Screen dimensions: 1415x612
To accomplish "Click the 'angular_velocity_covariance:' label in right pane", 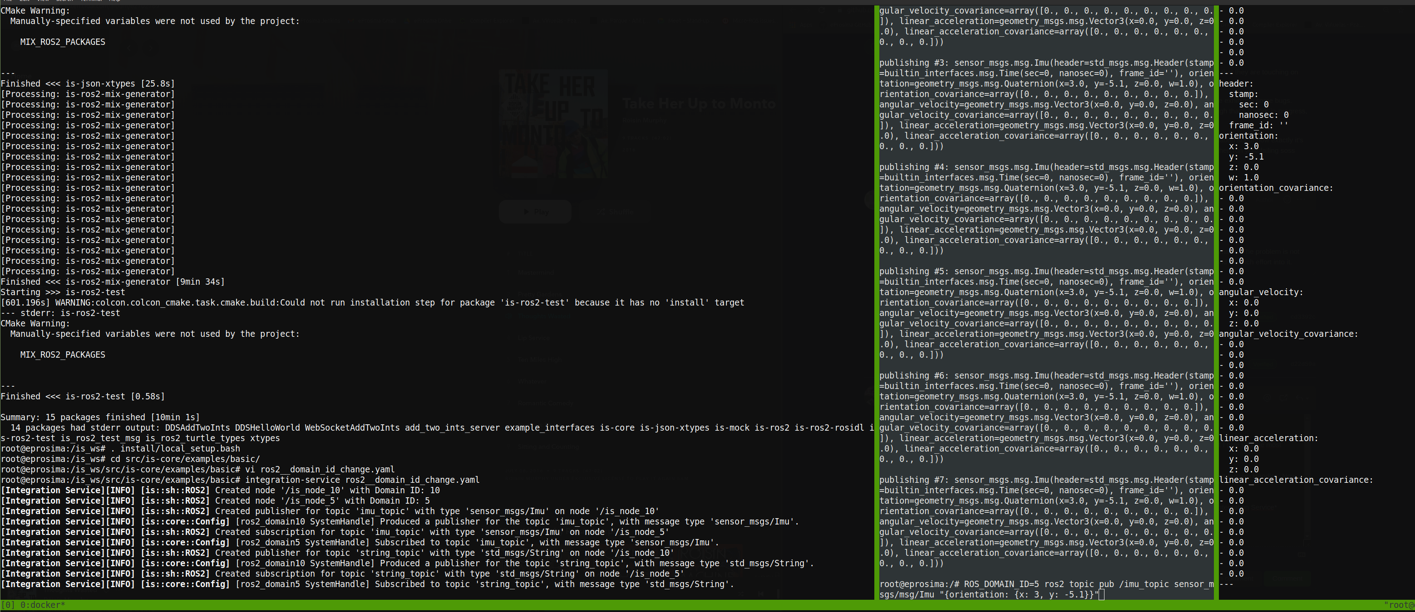I will 1288,334.
